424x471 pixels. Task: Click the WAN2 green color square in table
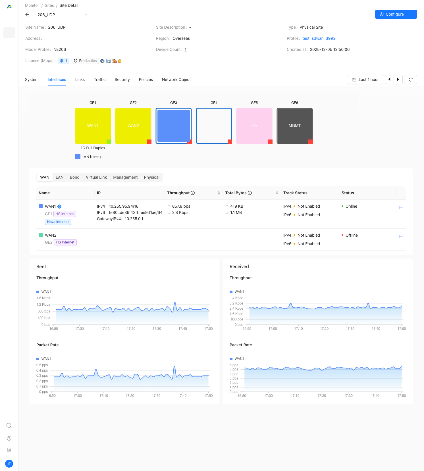pos(41,235)
